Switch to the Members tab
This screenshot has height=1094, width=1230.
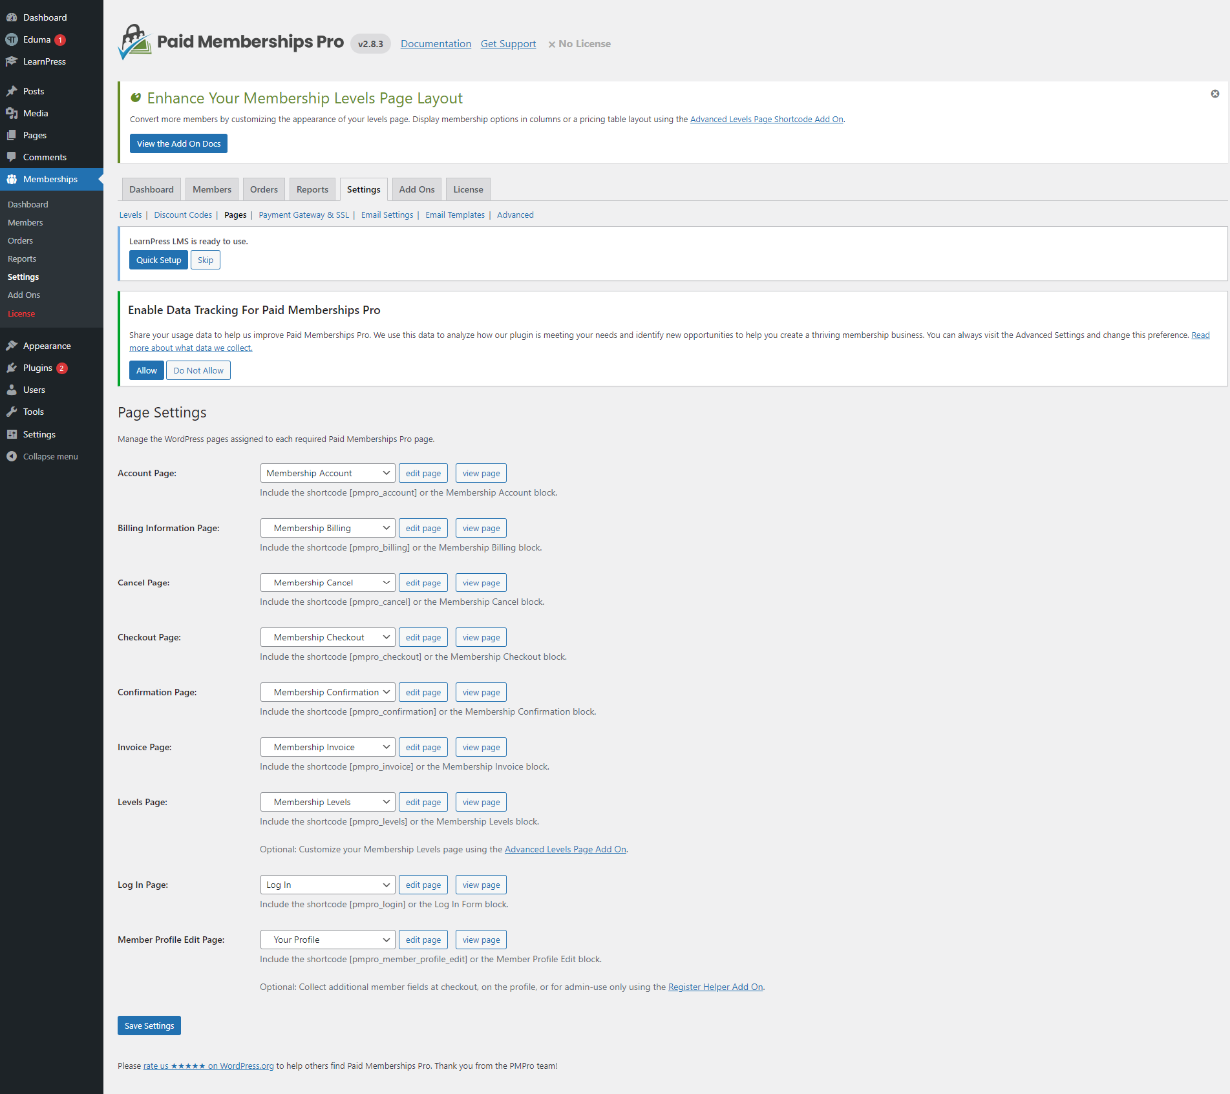[212, 189]
